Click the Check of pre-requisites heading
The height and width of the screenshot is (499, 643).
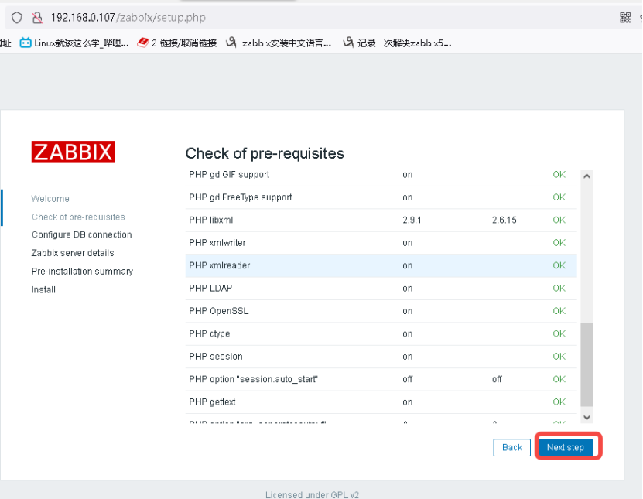coord(265,153)
